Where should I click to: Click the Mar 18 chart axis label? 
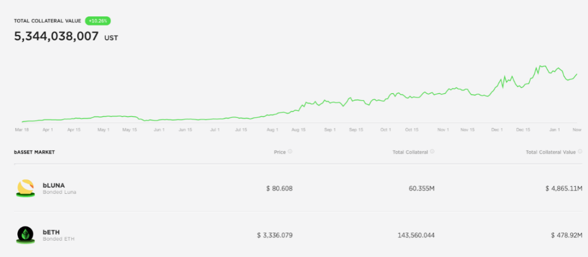click(21, 130)
